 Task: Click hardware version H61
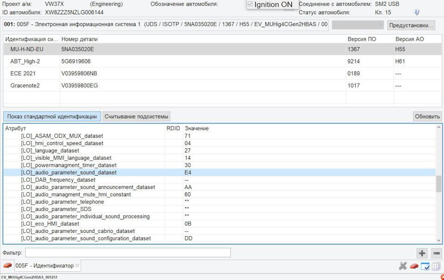(x=400, y=61)
